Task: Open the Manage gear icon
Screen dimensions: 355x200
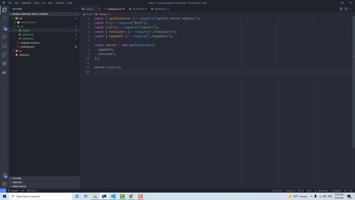Action: coord(4,184)
